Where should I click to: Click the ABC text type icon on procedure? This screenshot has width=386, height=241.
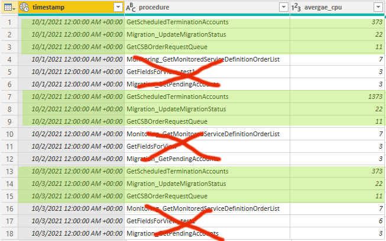click(x=131, y=7)
